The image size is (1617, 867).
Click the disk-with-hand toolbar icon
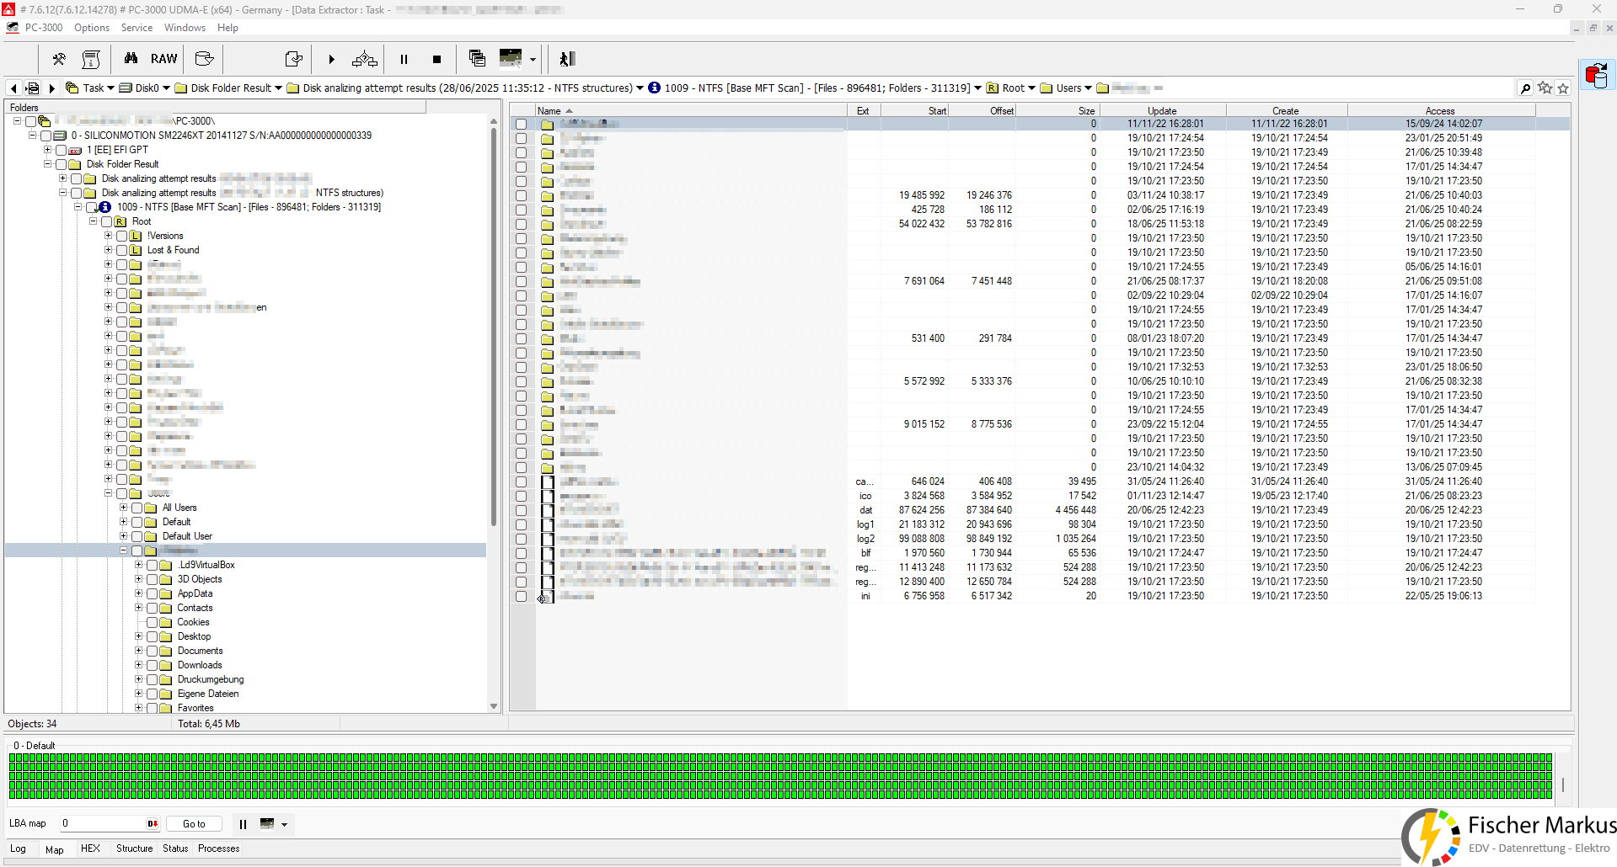204,59
